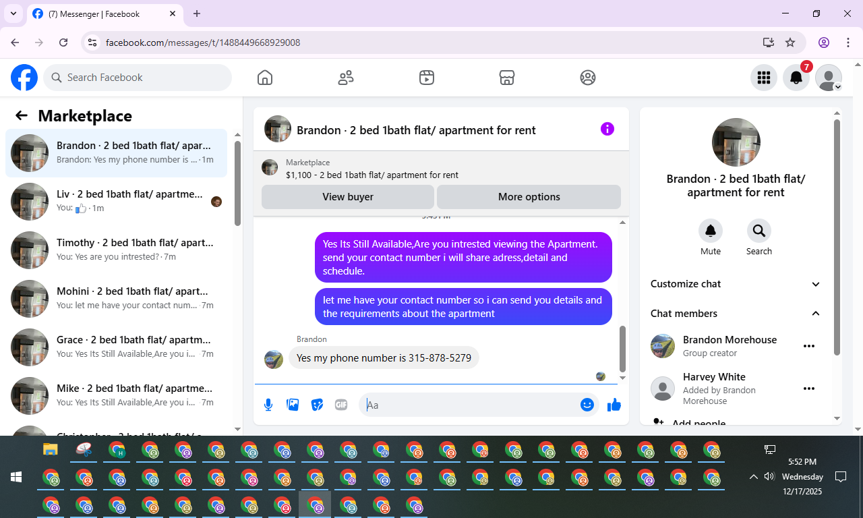
Task: Open the Marketplace storefront icon
Action: pyautogui.click(x=507, y=78)
